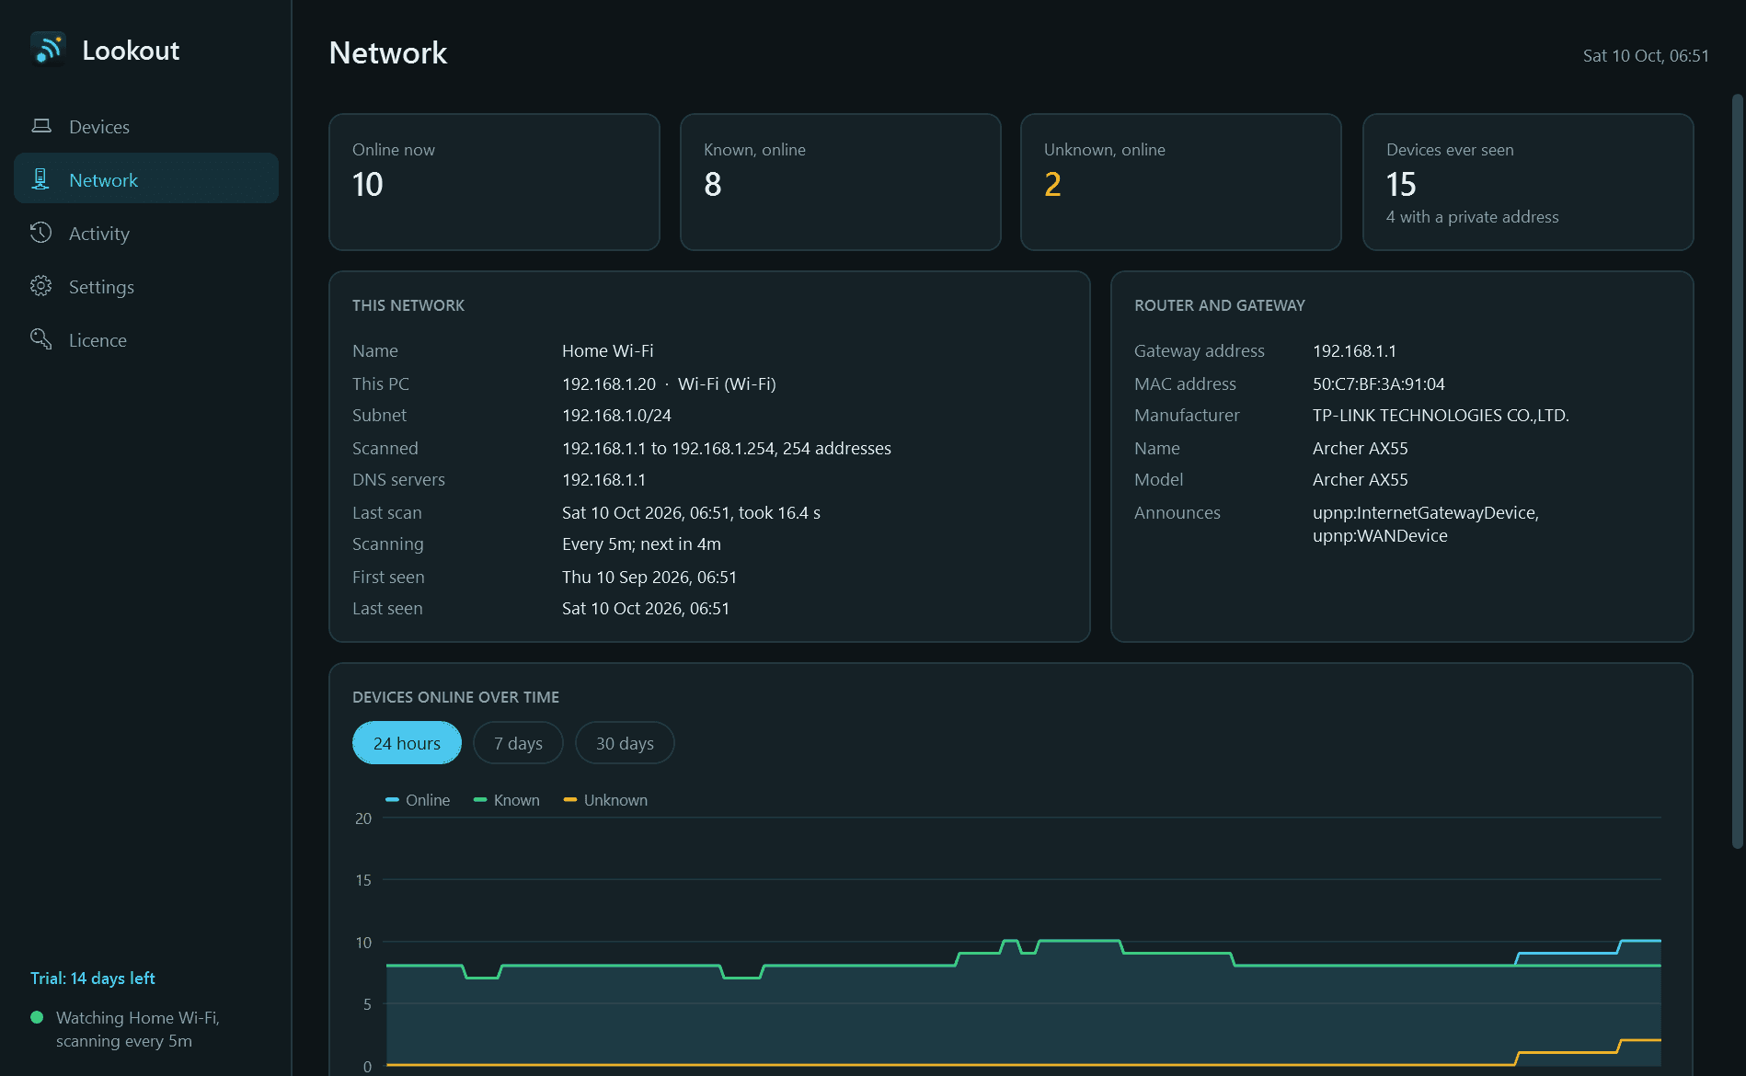Click the subnet value 192.168.1.0/24
The height and width of the screenshot is (1076, 1746).
616,415
